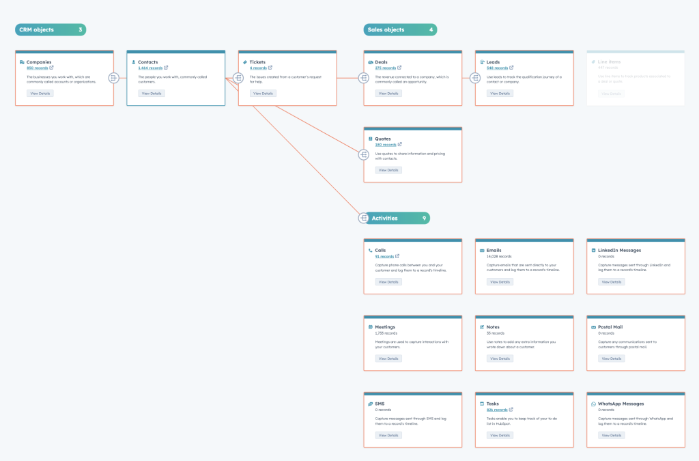699x461 pixels.
Task: View details for the Emails activity
Action: click(500, 281)
